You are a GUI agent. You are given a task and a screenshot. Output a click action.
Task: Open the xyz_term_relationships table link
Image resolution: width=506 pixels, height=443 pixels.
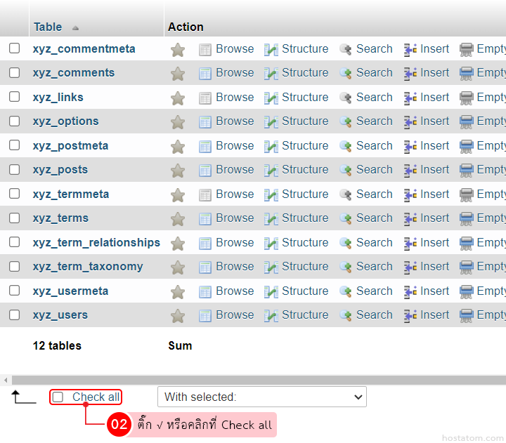coord(96,242)
